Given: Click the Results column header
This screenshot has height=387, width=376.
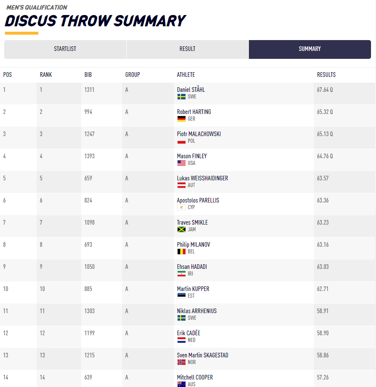Looking at the screenshot, I should (x=326, y=75).
